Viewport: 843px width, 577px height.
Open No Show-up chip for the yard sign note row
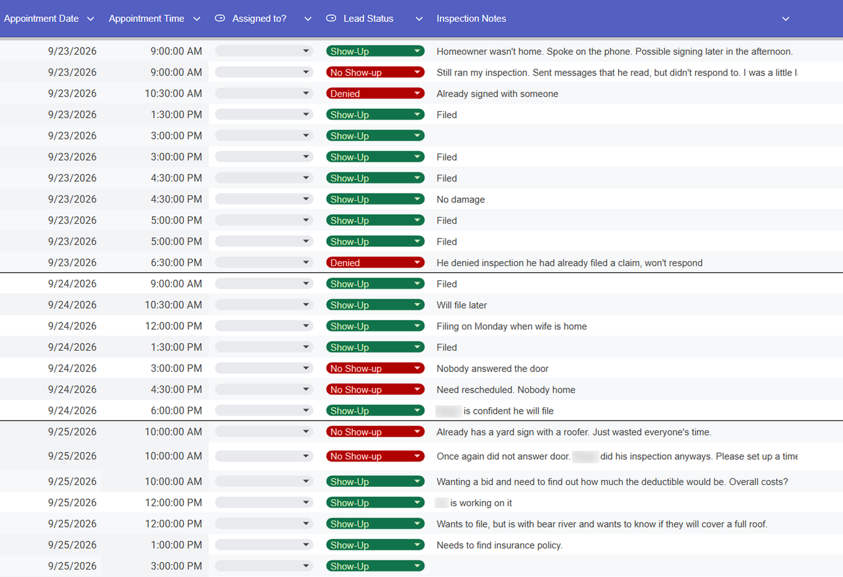(x=375, y=431)
